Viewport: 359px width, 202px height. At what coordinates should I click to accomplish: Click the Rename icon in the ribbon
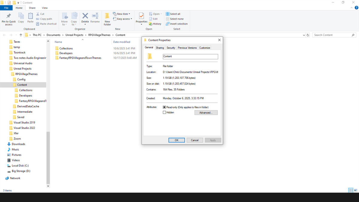pos(95,17)
